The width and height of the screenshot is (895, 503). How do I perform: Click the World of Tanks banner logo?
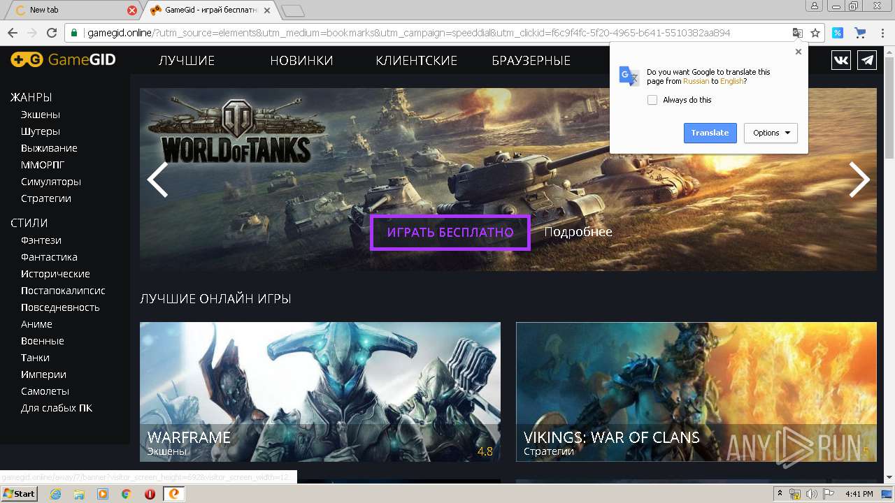pyautogui.click(x=237, y=132)
